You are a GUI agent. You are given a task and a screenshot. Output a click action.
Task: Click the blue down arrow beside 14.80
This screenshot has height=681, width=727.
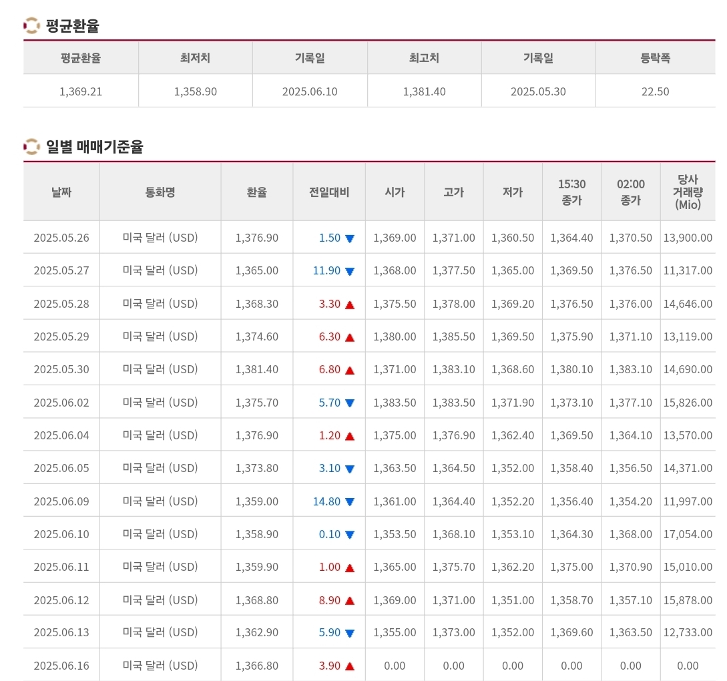[x=350, y=502]
